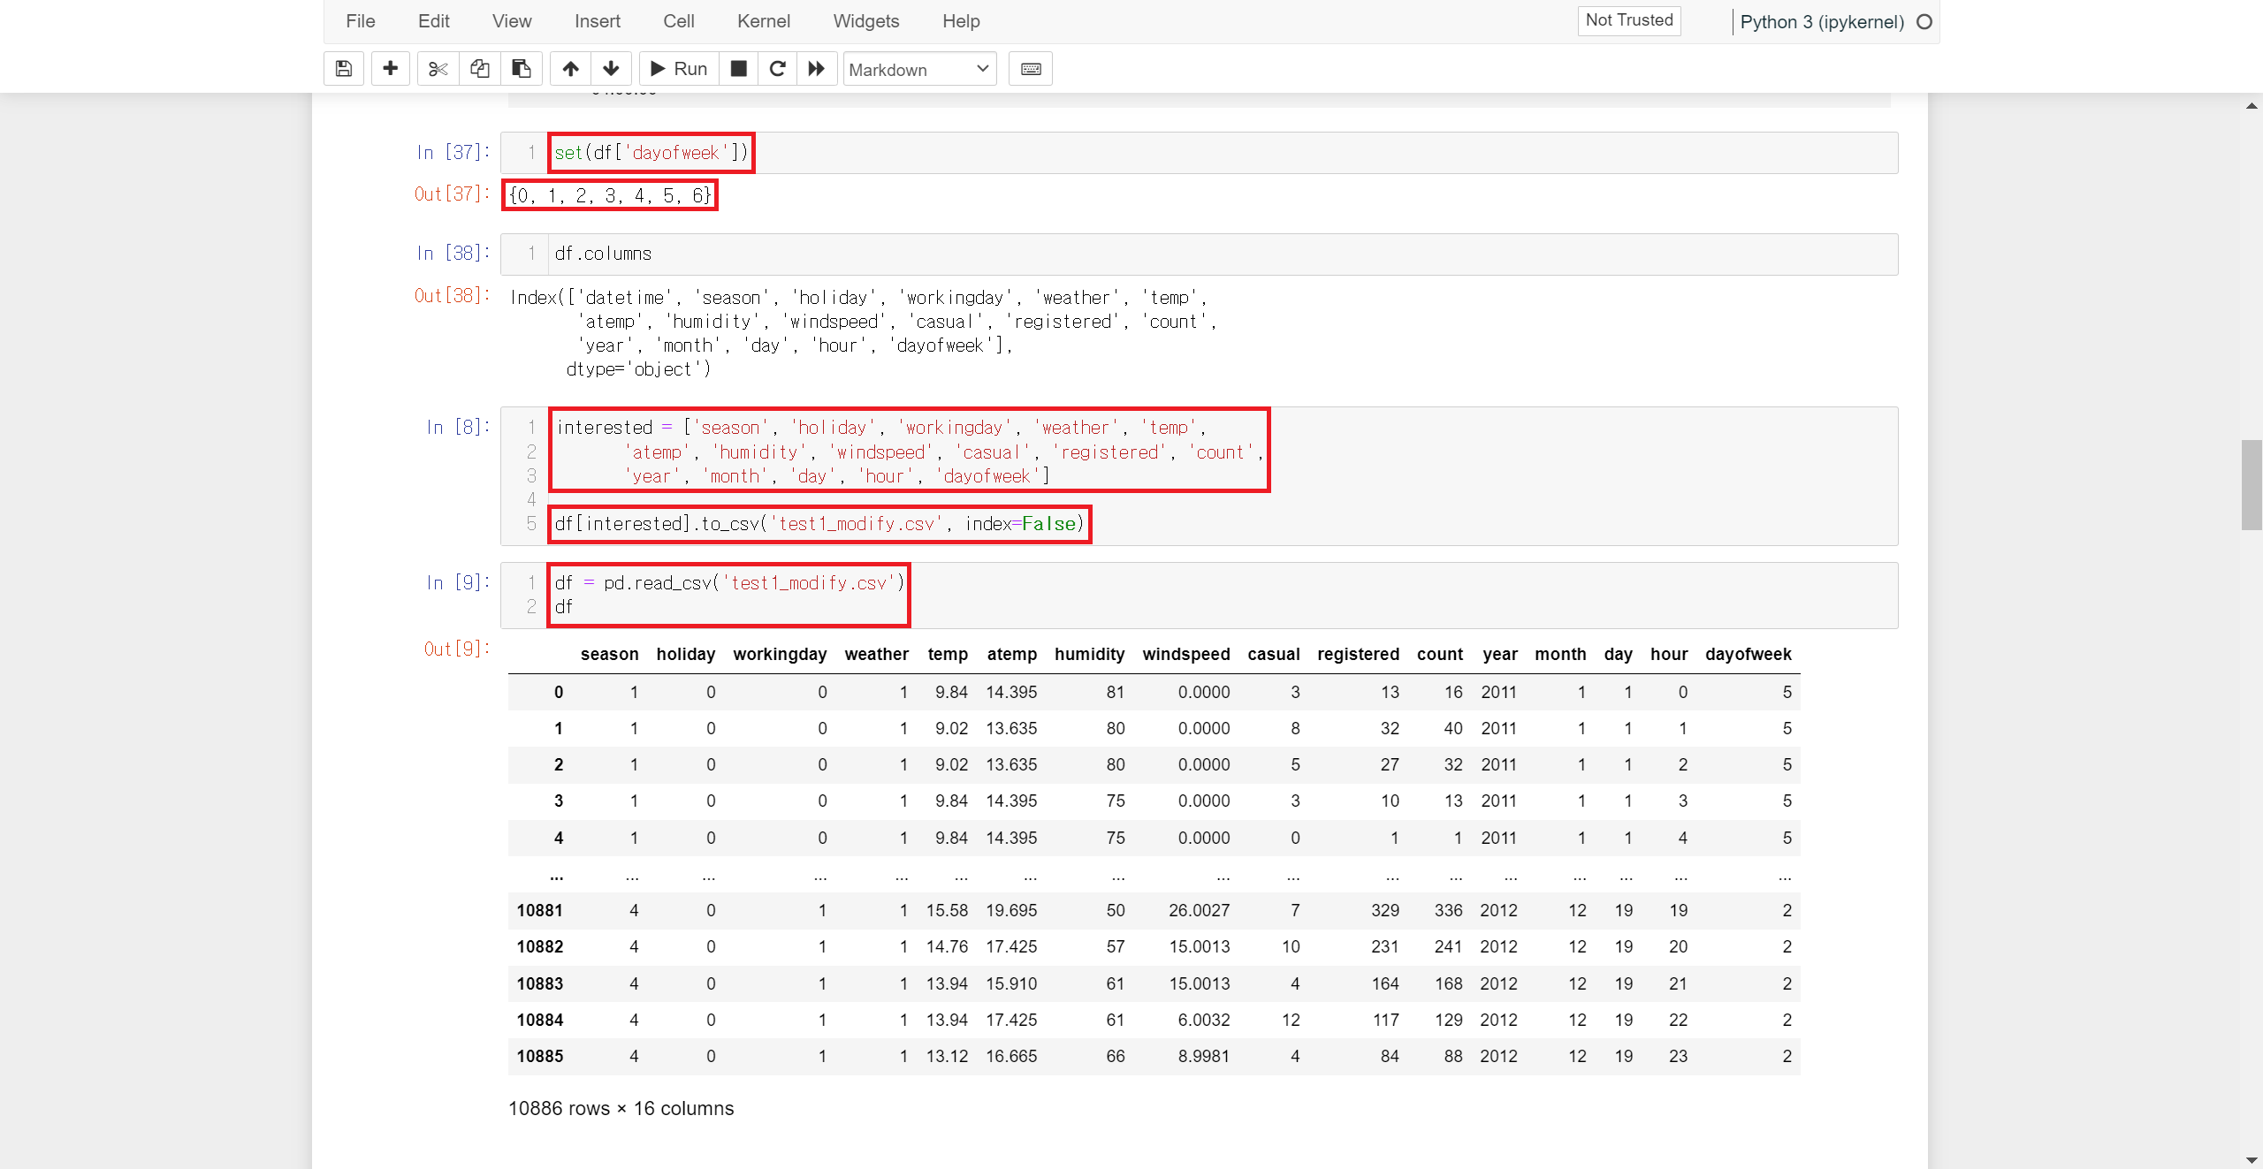
Task: Click the page vertical scrollbar thumb
Action: 2251,484
